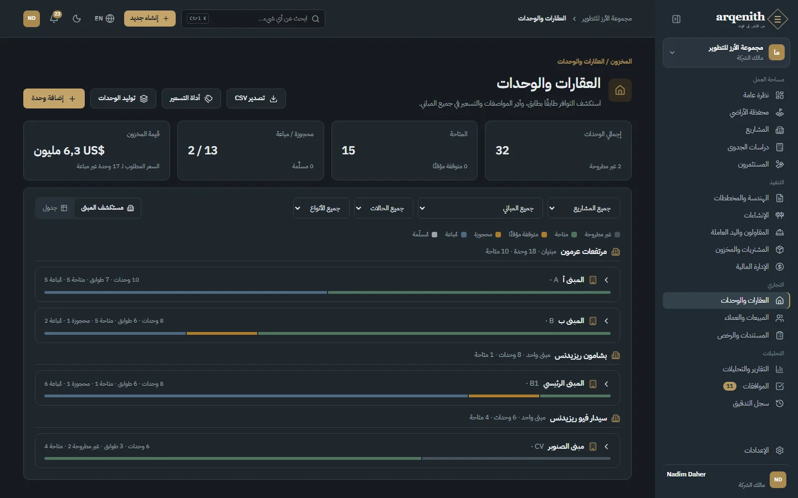Screen dimensions: 798x498
Task: Click the إنشاء جديد button
Action: [x=150, y=18]
